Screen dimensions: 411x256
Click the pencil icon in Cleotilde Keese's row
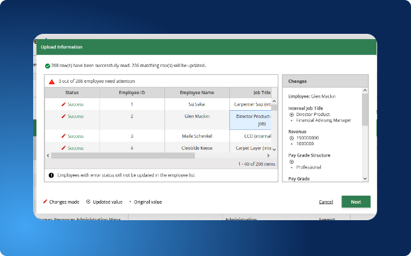point(64,148)
